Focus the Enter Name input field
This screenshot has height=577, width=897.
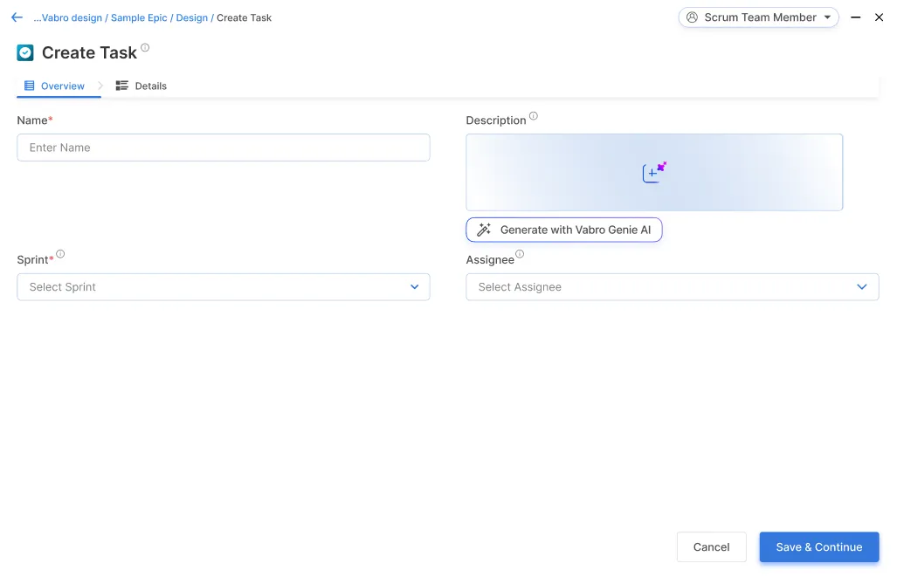224,148
